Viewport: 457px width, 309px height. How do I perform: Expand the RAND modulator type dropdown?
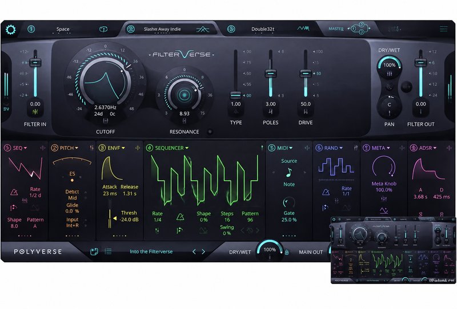pyautogui.click(x=341, y=148)
